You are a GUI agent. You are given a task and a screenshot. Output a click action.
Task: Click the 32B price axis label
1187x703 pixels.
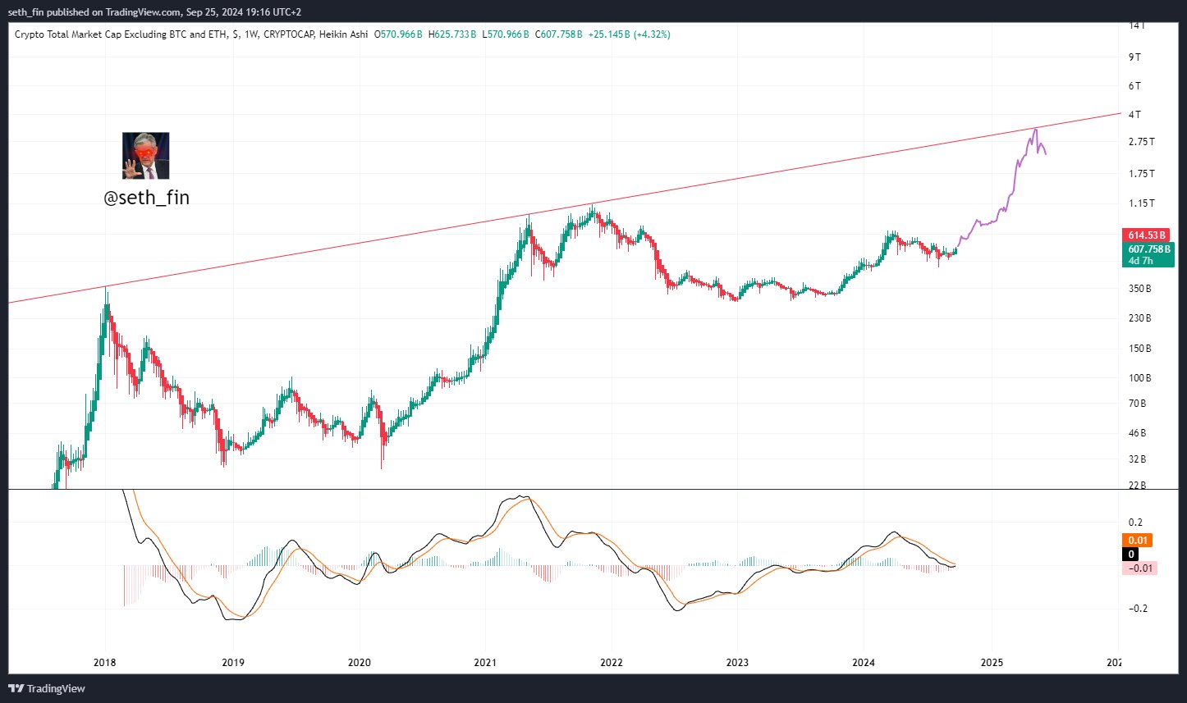point(1138,459)
